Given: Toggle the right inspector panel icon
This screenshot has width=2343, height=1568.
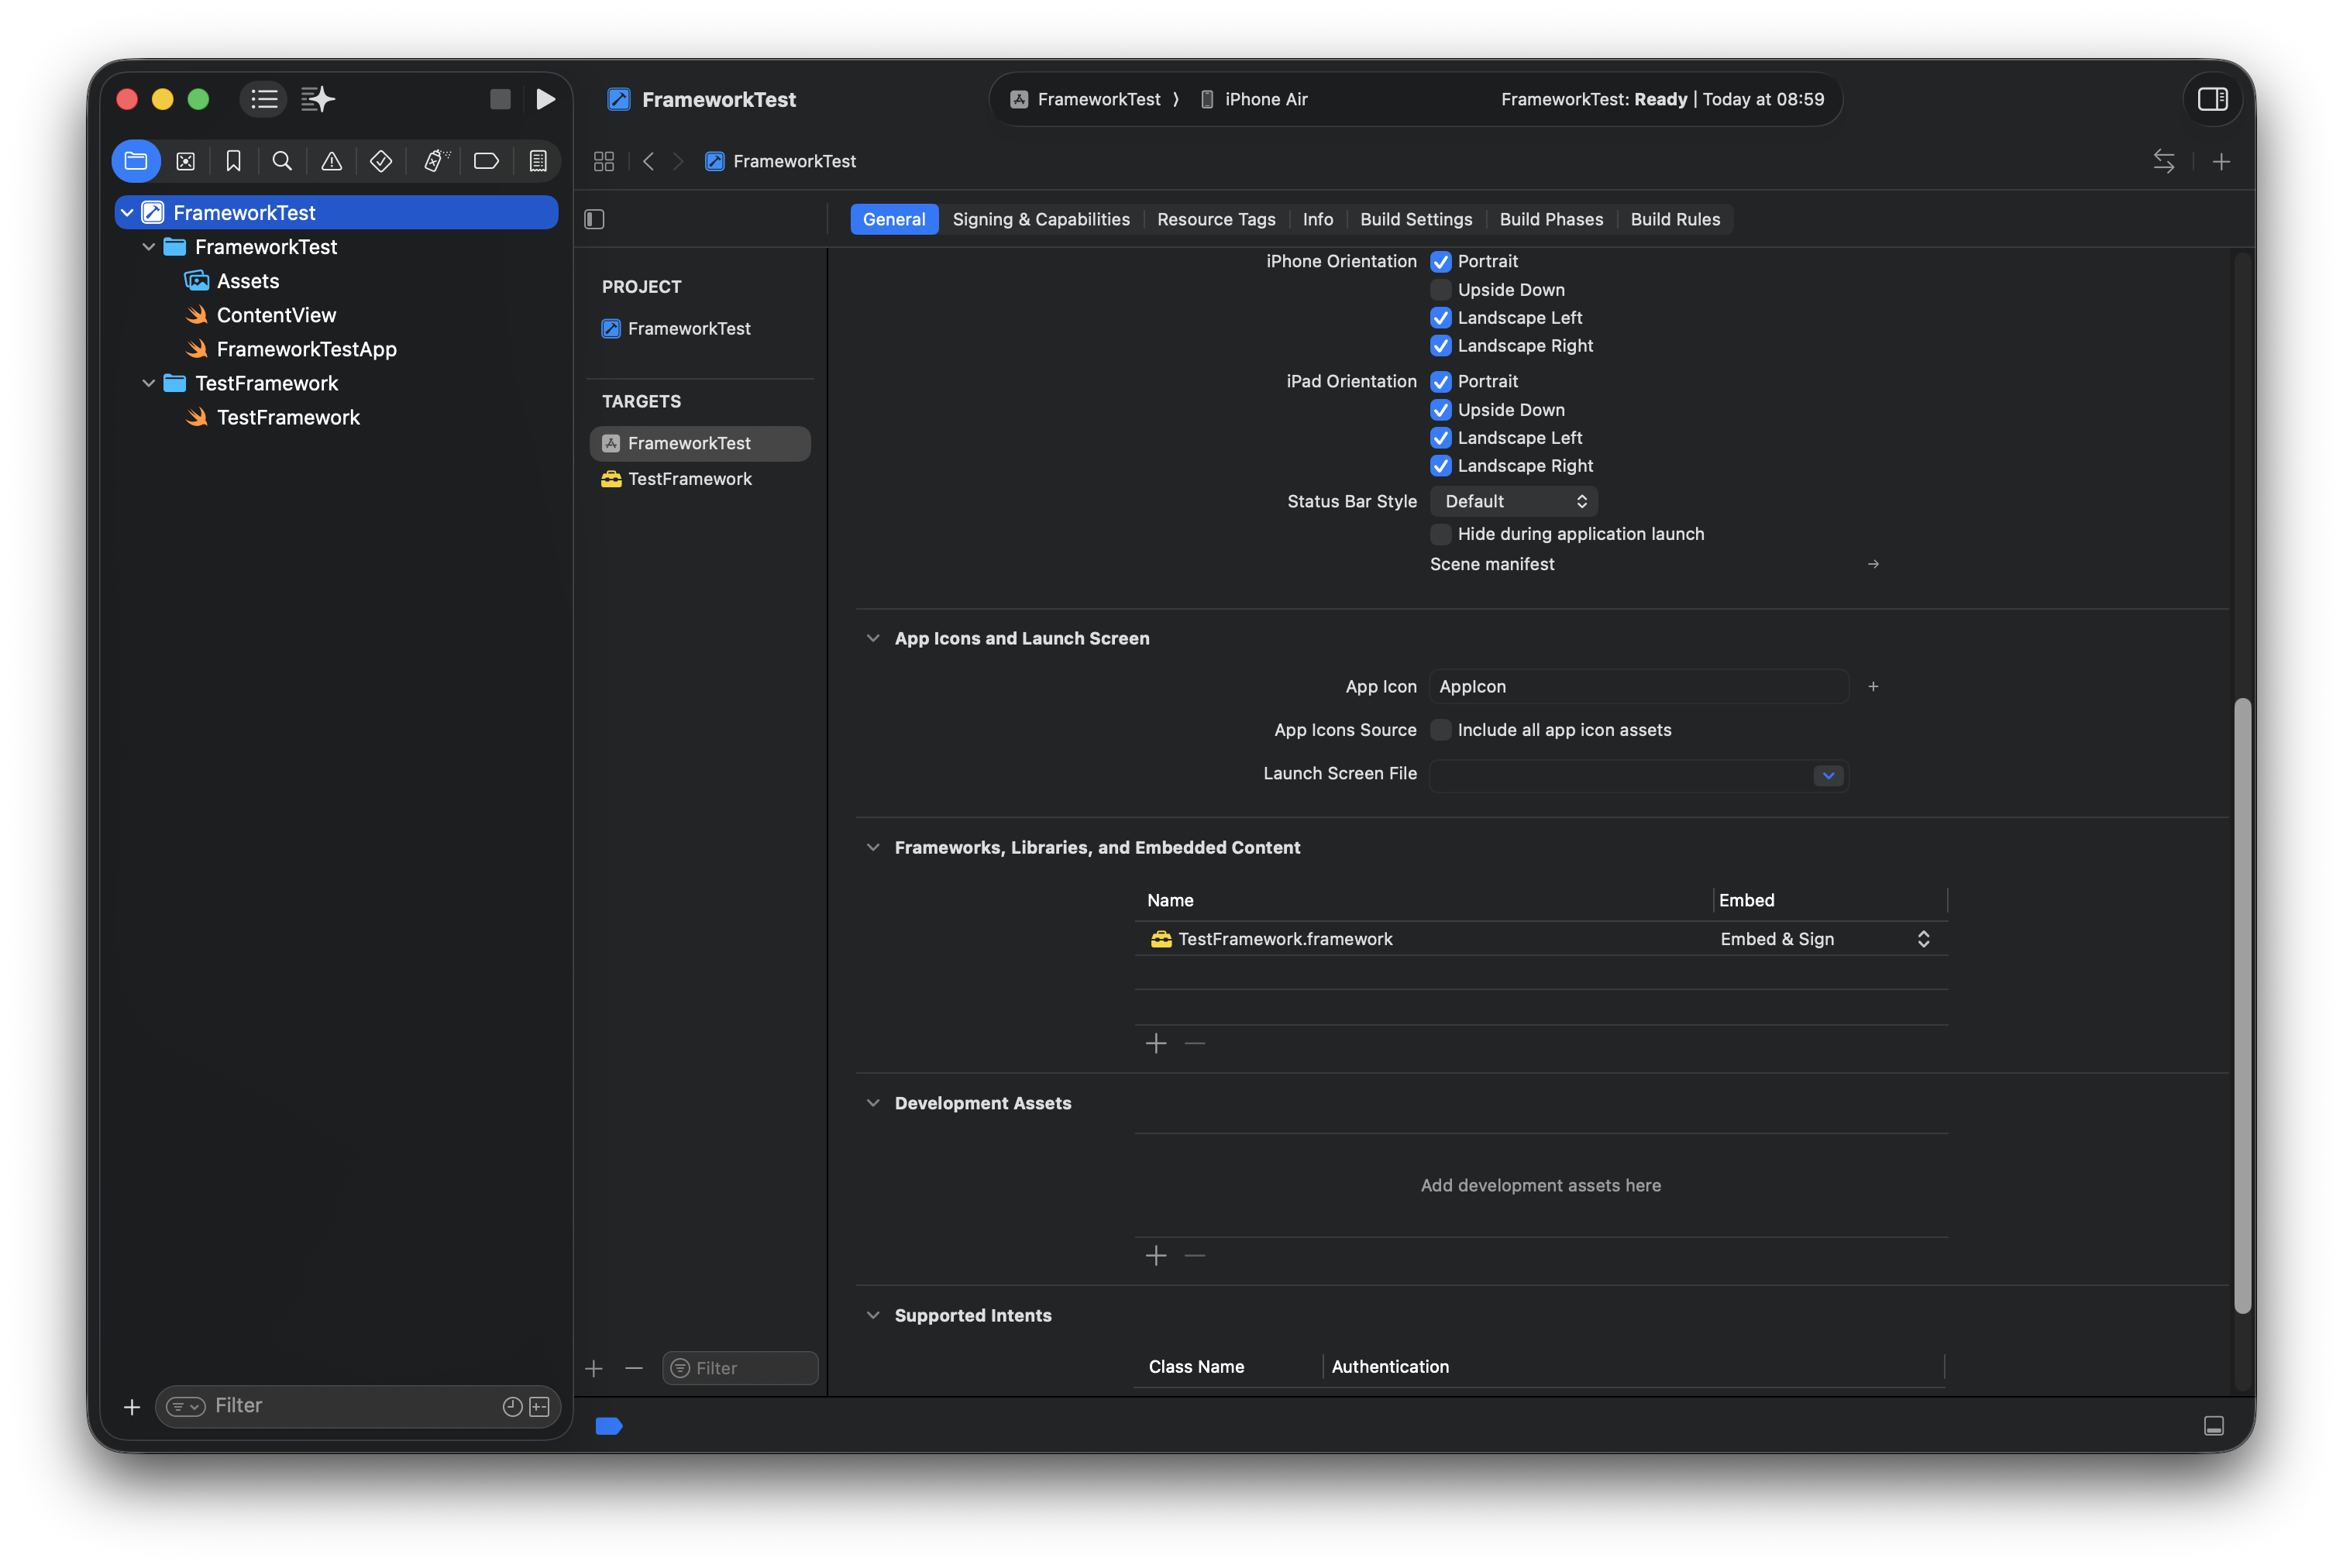Looking at the screenshot, I should coord(2212,99).
